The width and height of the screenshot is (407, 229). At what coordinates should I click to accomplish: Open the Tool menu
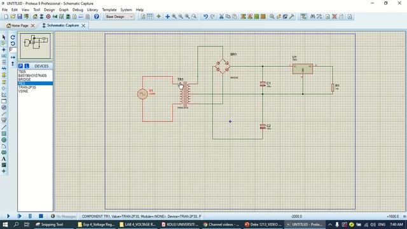(37, 10)
